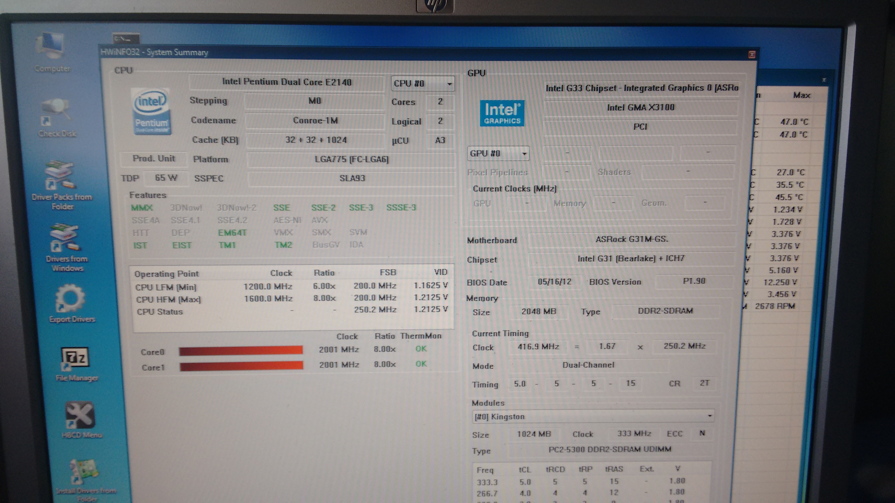The image size is (895, 503).
Task: Click the Intel GMA X3100 field
Action: (x=641, y=108)
